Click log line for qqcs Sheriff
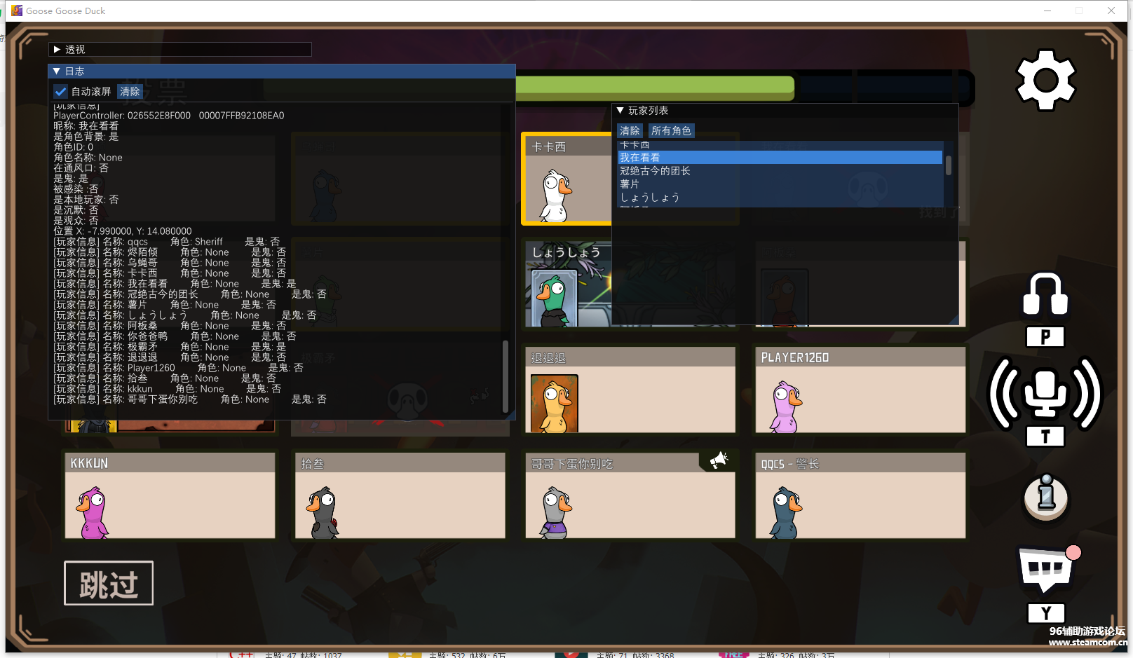 167,242
